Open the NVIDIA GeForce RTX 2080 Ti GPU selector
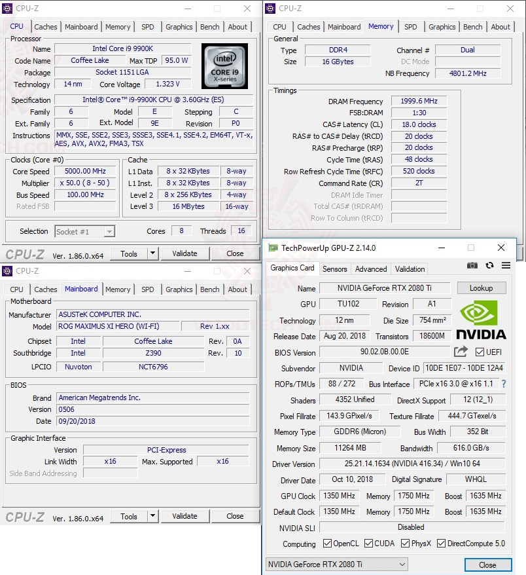This screenshot has height=575, width=526. pos(336,564)
